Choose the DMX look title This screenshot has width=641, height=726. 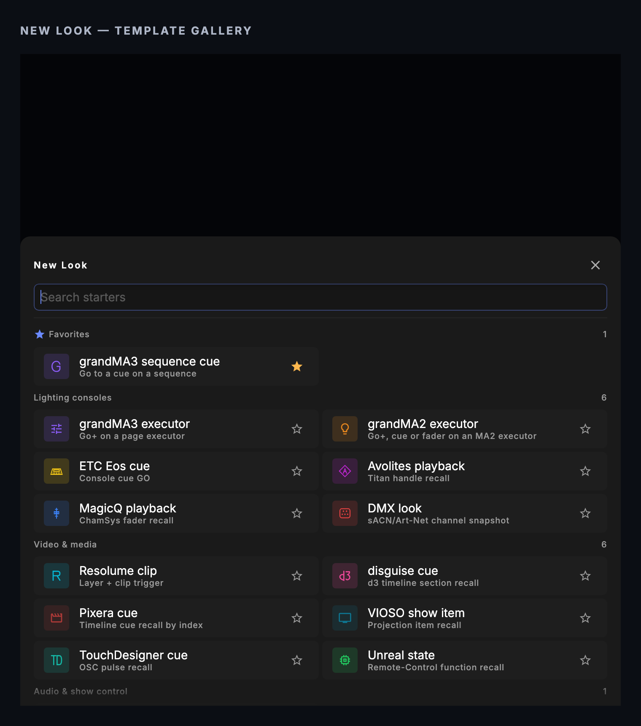coord(395,508)
